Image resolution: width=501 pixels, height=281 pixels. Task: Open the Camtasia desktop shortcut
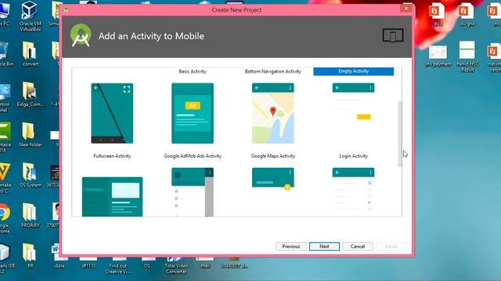pos(5,137)
